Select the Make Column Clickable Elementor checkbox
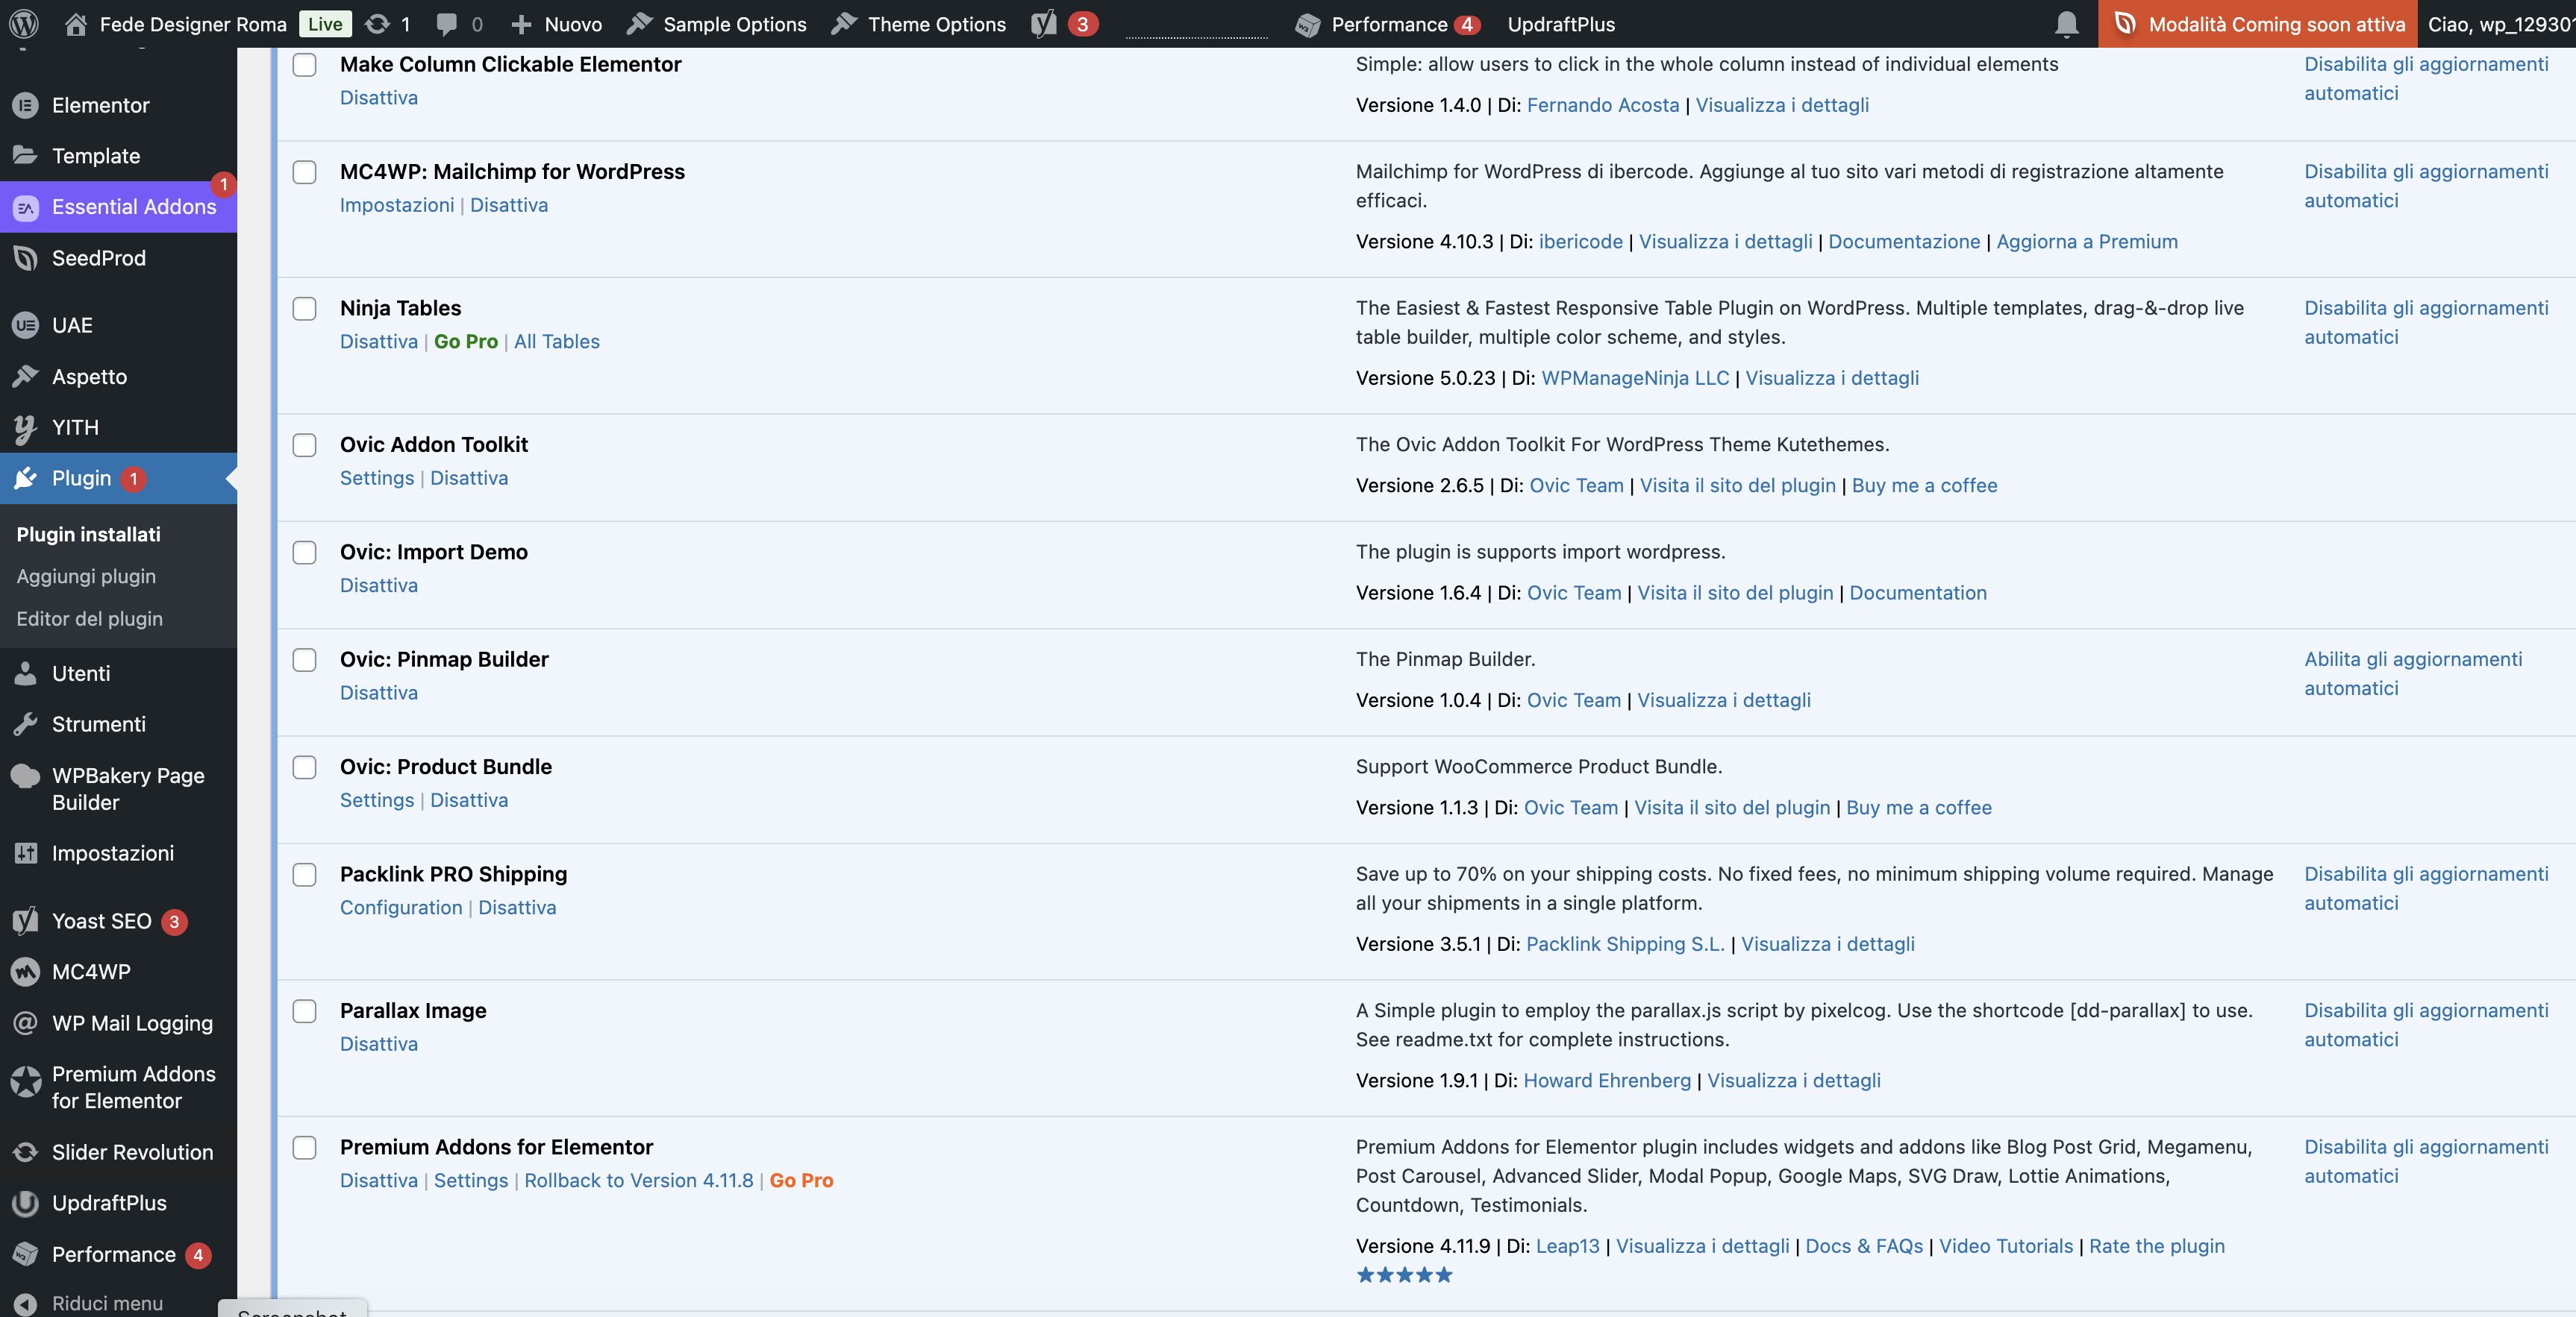2576x1317 pixels. pos(304,65)
